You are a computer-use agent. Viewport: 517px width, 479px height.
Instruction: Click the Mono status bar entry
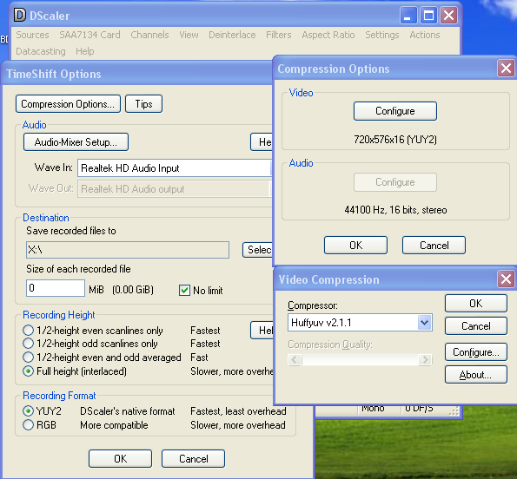point(373,409)
